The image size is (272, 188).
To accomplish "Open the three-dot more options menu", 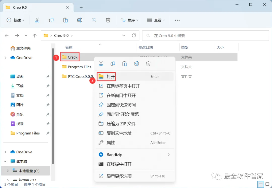I will (x=177, y=20).
